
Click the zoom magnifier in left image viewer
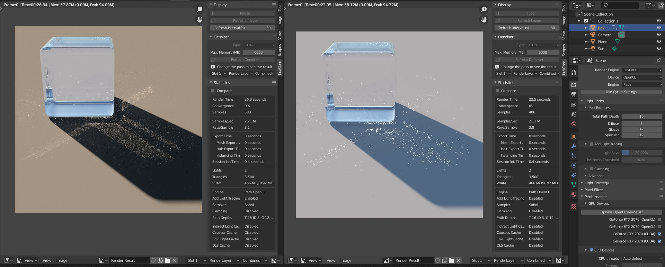point(199,9)
